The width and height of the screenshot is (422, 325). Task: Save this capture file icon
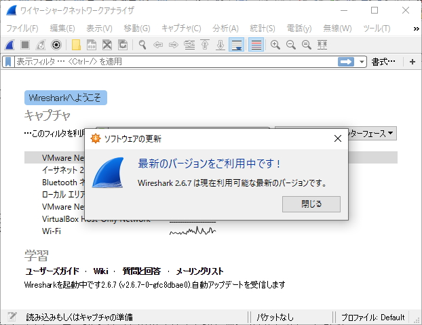(92, 45)
